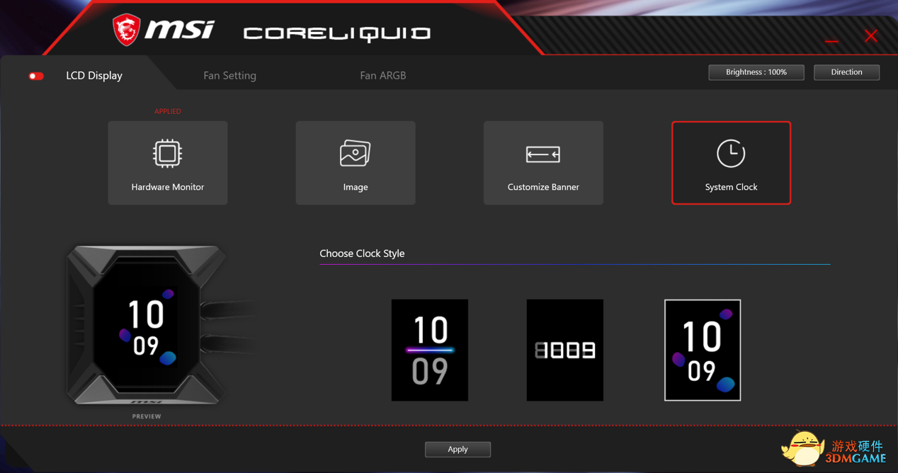Choose the clock style with colored blobs

(703, 350)
